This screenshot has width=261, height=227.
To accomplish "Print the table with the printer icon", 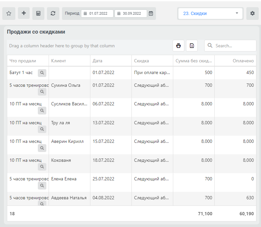I will [178, 46].
